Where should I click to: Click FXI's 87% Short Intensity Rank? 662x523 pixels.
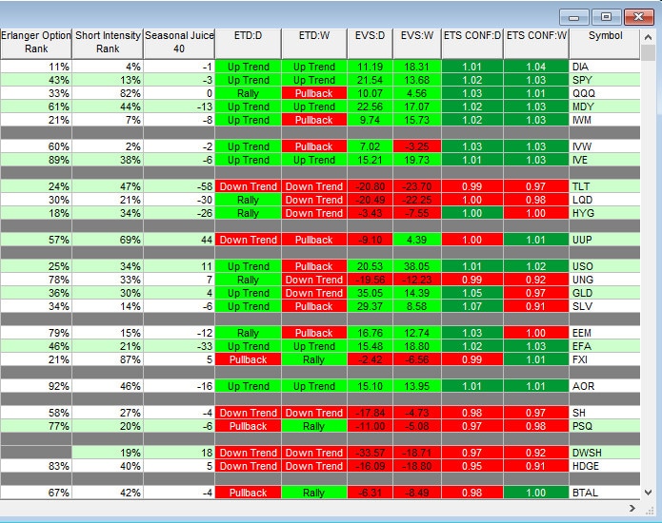pos(108,359)
